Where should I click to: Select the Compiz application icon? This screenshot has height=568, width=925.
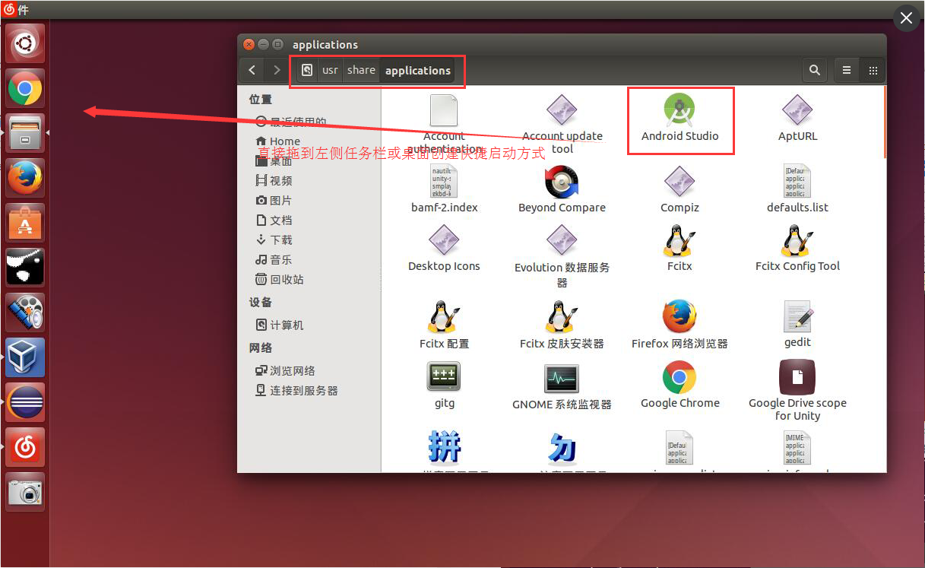[679, 182]
